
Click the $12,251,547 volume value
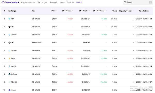point(86,58)
